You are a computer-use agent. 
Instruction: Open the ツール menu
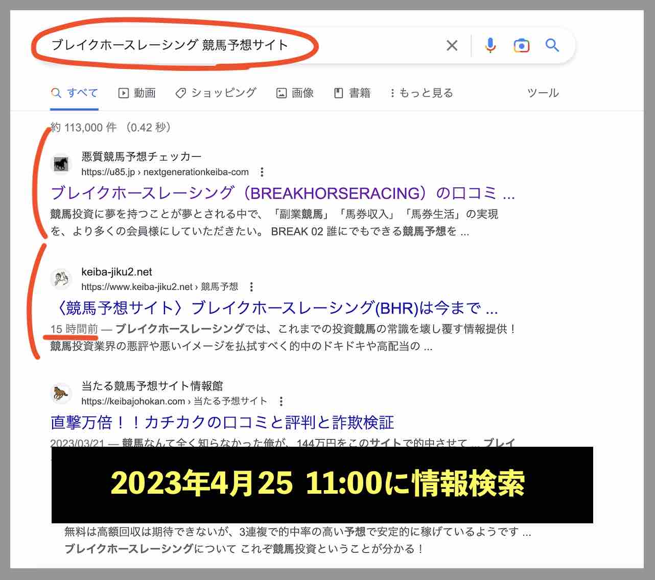[x=543, y=93]
